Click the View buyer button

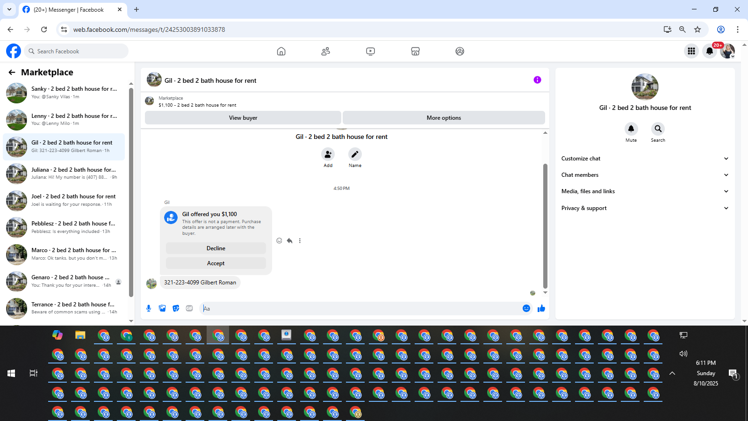(243, 118)
